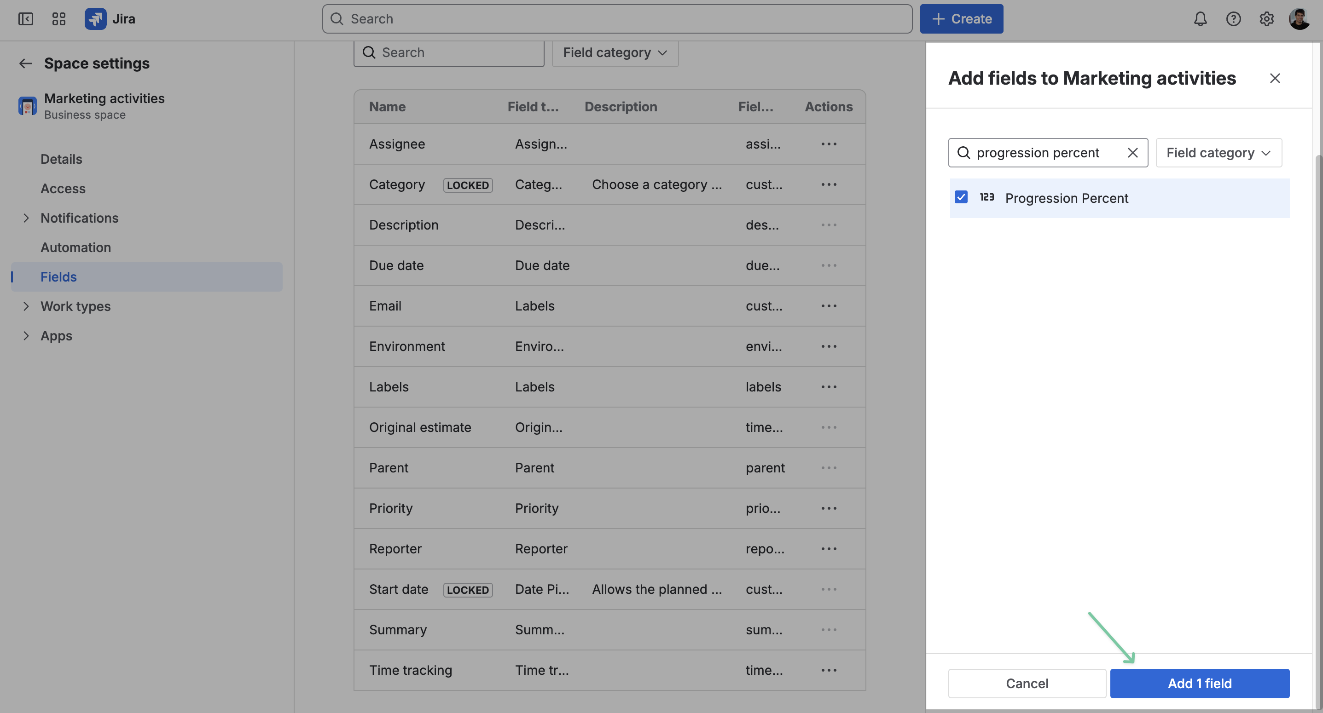Go back using Space settings arrow
This screenshot has height=713, width=1323.
(25, 63)
